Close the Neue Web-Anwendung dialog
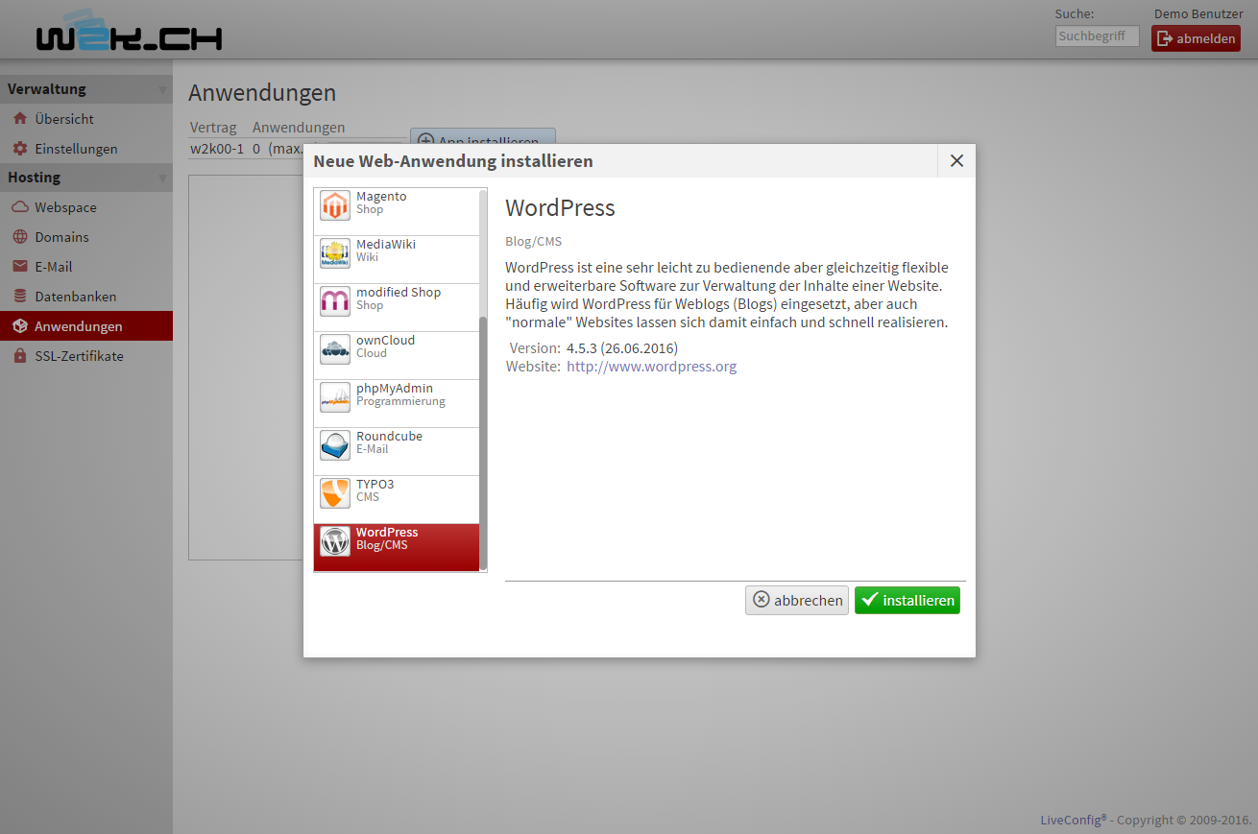 point(956,160)
